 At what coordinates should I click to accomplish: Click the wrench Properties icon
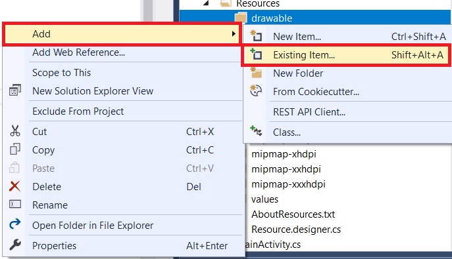(15, 245)
